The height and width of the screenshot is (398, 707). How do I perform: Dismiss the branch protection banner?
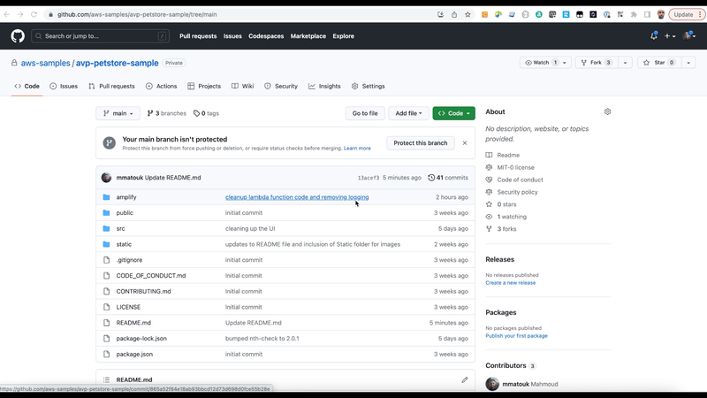[x=465, y=143]
